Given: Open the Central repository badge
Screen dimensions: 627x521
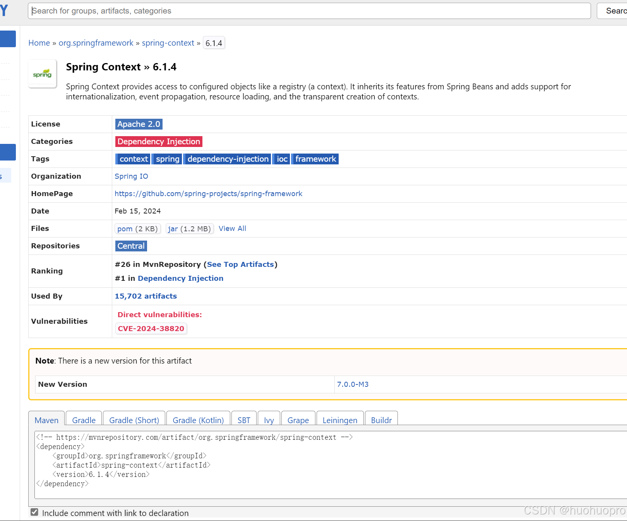Looking at the screenshot, I should pos(131,246).
